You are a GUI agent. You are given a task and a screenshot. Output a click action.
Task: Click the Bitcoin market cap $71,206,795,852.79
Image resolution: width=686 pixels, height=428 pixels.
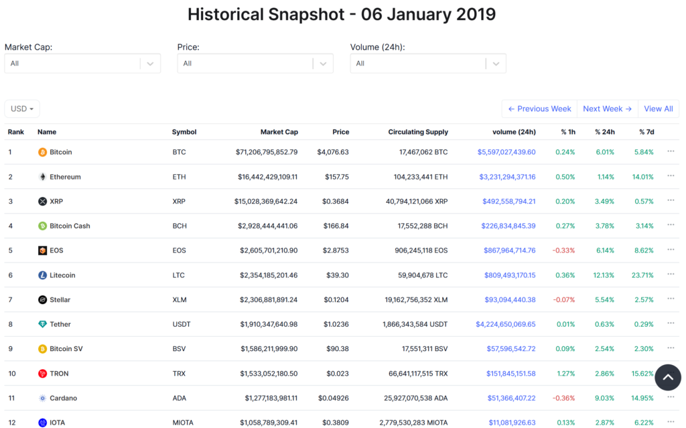click(x=267, y=152)
